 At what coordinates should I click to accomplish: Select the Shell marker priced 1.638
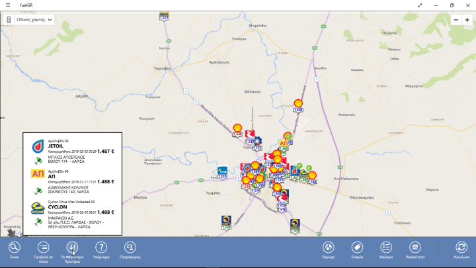246,183
